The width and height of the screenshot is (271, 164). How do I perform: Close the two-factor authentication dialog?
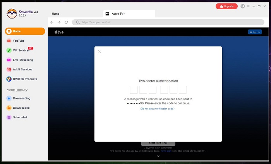pyautogui.click(x=100, y=51)
